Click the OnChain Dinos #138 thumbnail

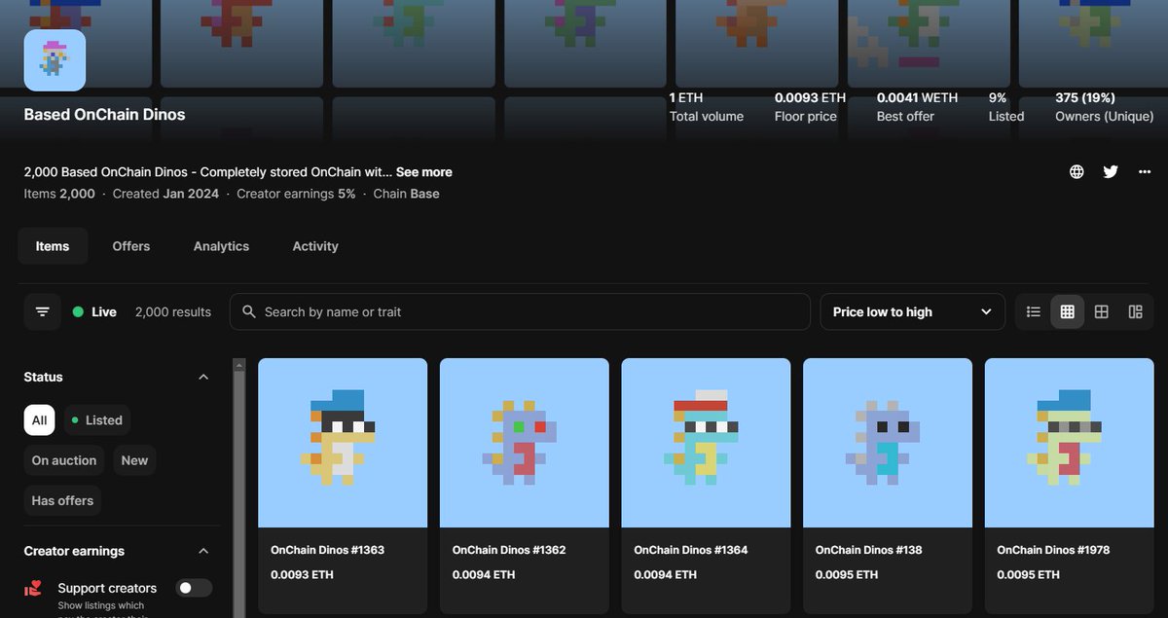888,443
